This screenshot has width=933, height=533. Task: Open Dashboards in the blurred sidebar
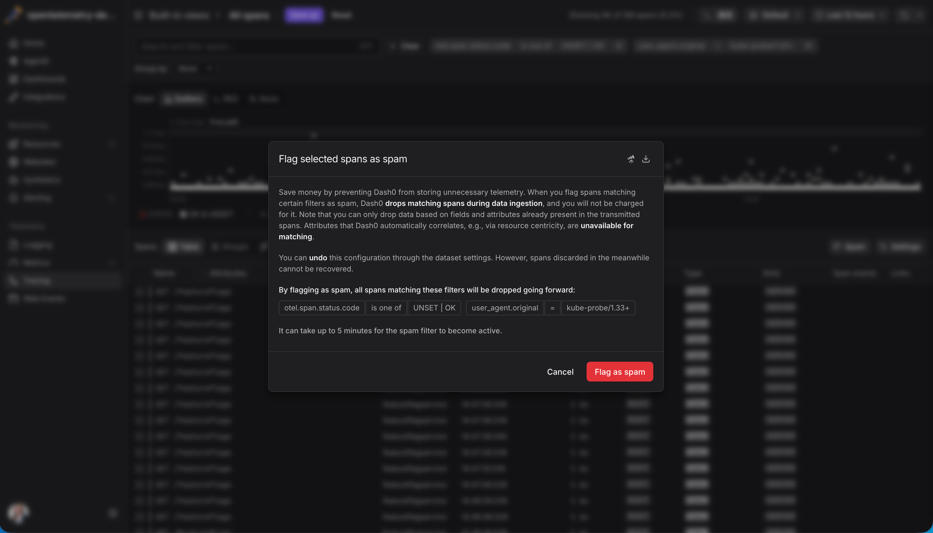[43, 79]
